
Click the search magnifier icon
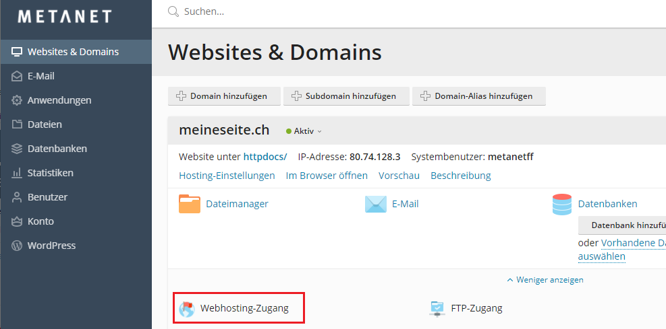(173, 11)
